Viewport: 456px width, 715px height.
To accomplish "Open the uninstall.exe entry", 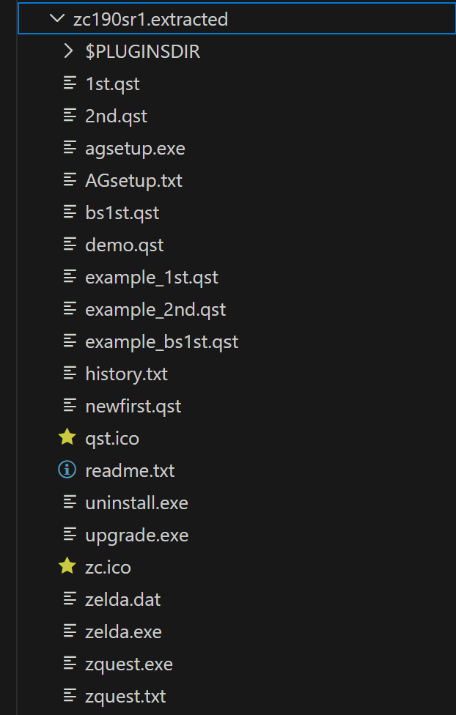I will coord(237,503).
